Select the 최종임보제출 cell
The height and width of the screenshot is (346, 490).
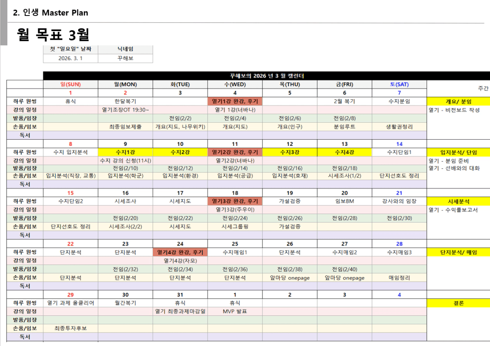125,127
